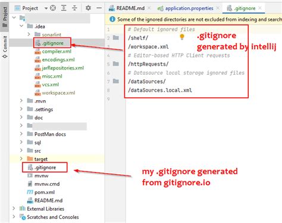Screen dimensions: 282x223
Task: Hide the Project panel with minus icon
Action: pyautogui.click(x=99, y=8)
